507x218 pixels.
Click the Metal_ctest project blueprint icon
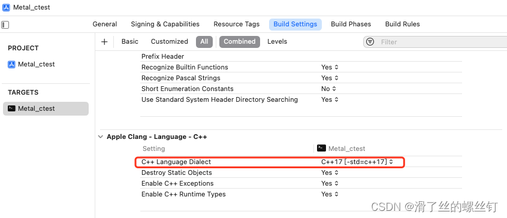point(11,64)
